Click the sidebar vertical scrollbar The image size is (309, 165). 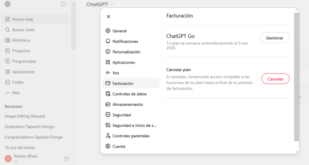click(x=73, y=26)
